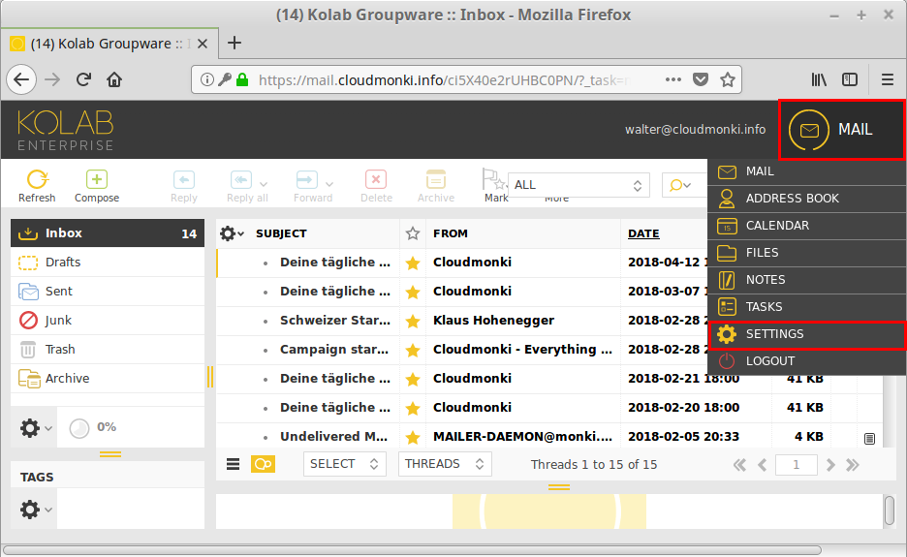Viewport: 907px width, 557px height.
Task: Toggle the yellow threads view icon
Action: tap(264, 464)
